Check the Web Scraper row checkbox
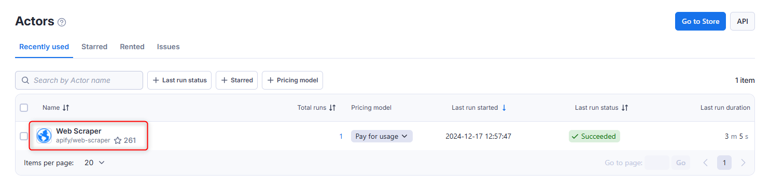This screenshot has width=770, height=189. tap(24, 136)
